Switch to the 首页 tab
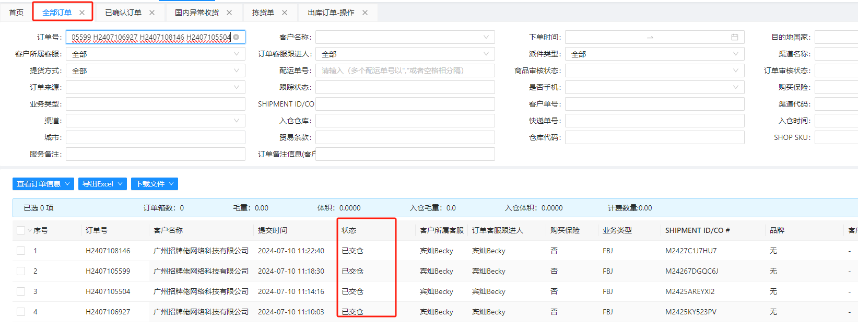 (x=16, y=13)
